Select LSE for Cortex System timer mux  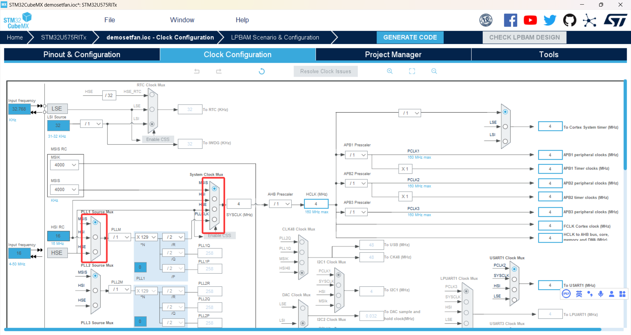(505, 127)
